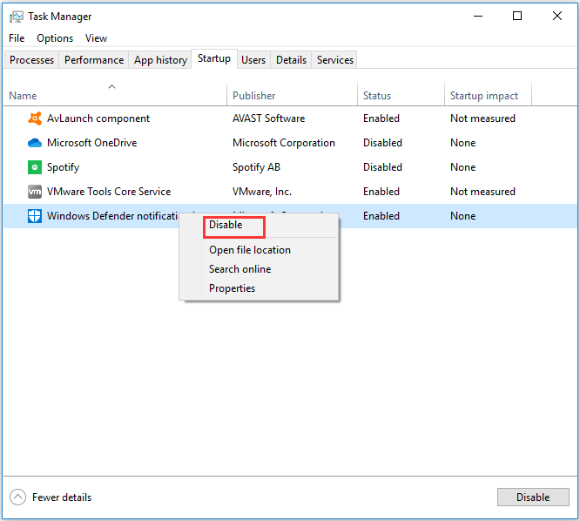Click the Enabled status of Windows Defender
580x521 pixels.
[381, 216]
